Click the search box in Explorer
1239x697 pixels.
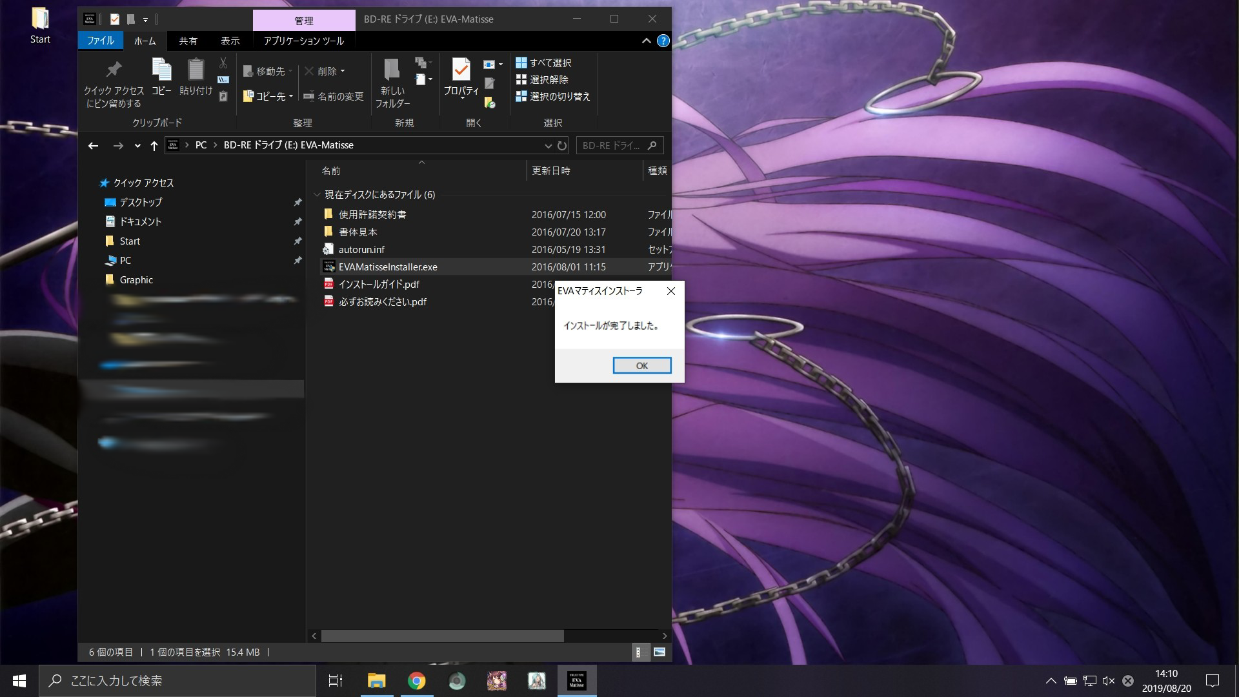pyautogui.click(x=619, y=145)
